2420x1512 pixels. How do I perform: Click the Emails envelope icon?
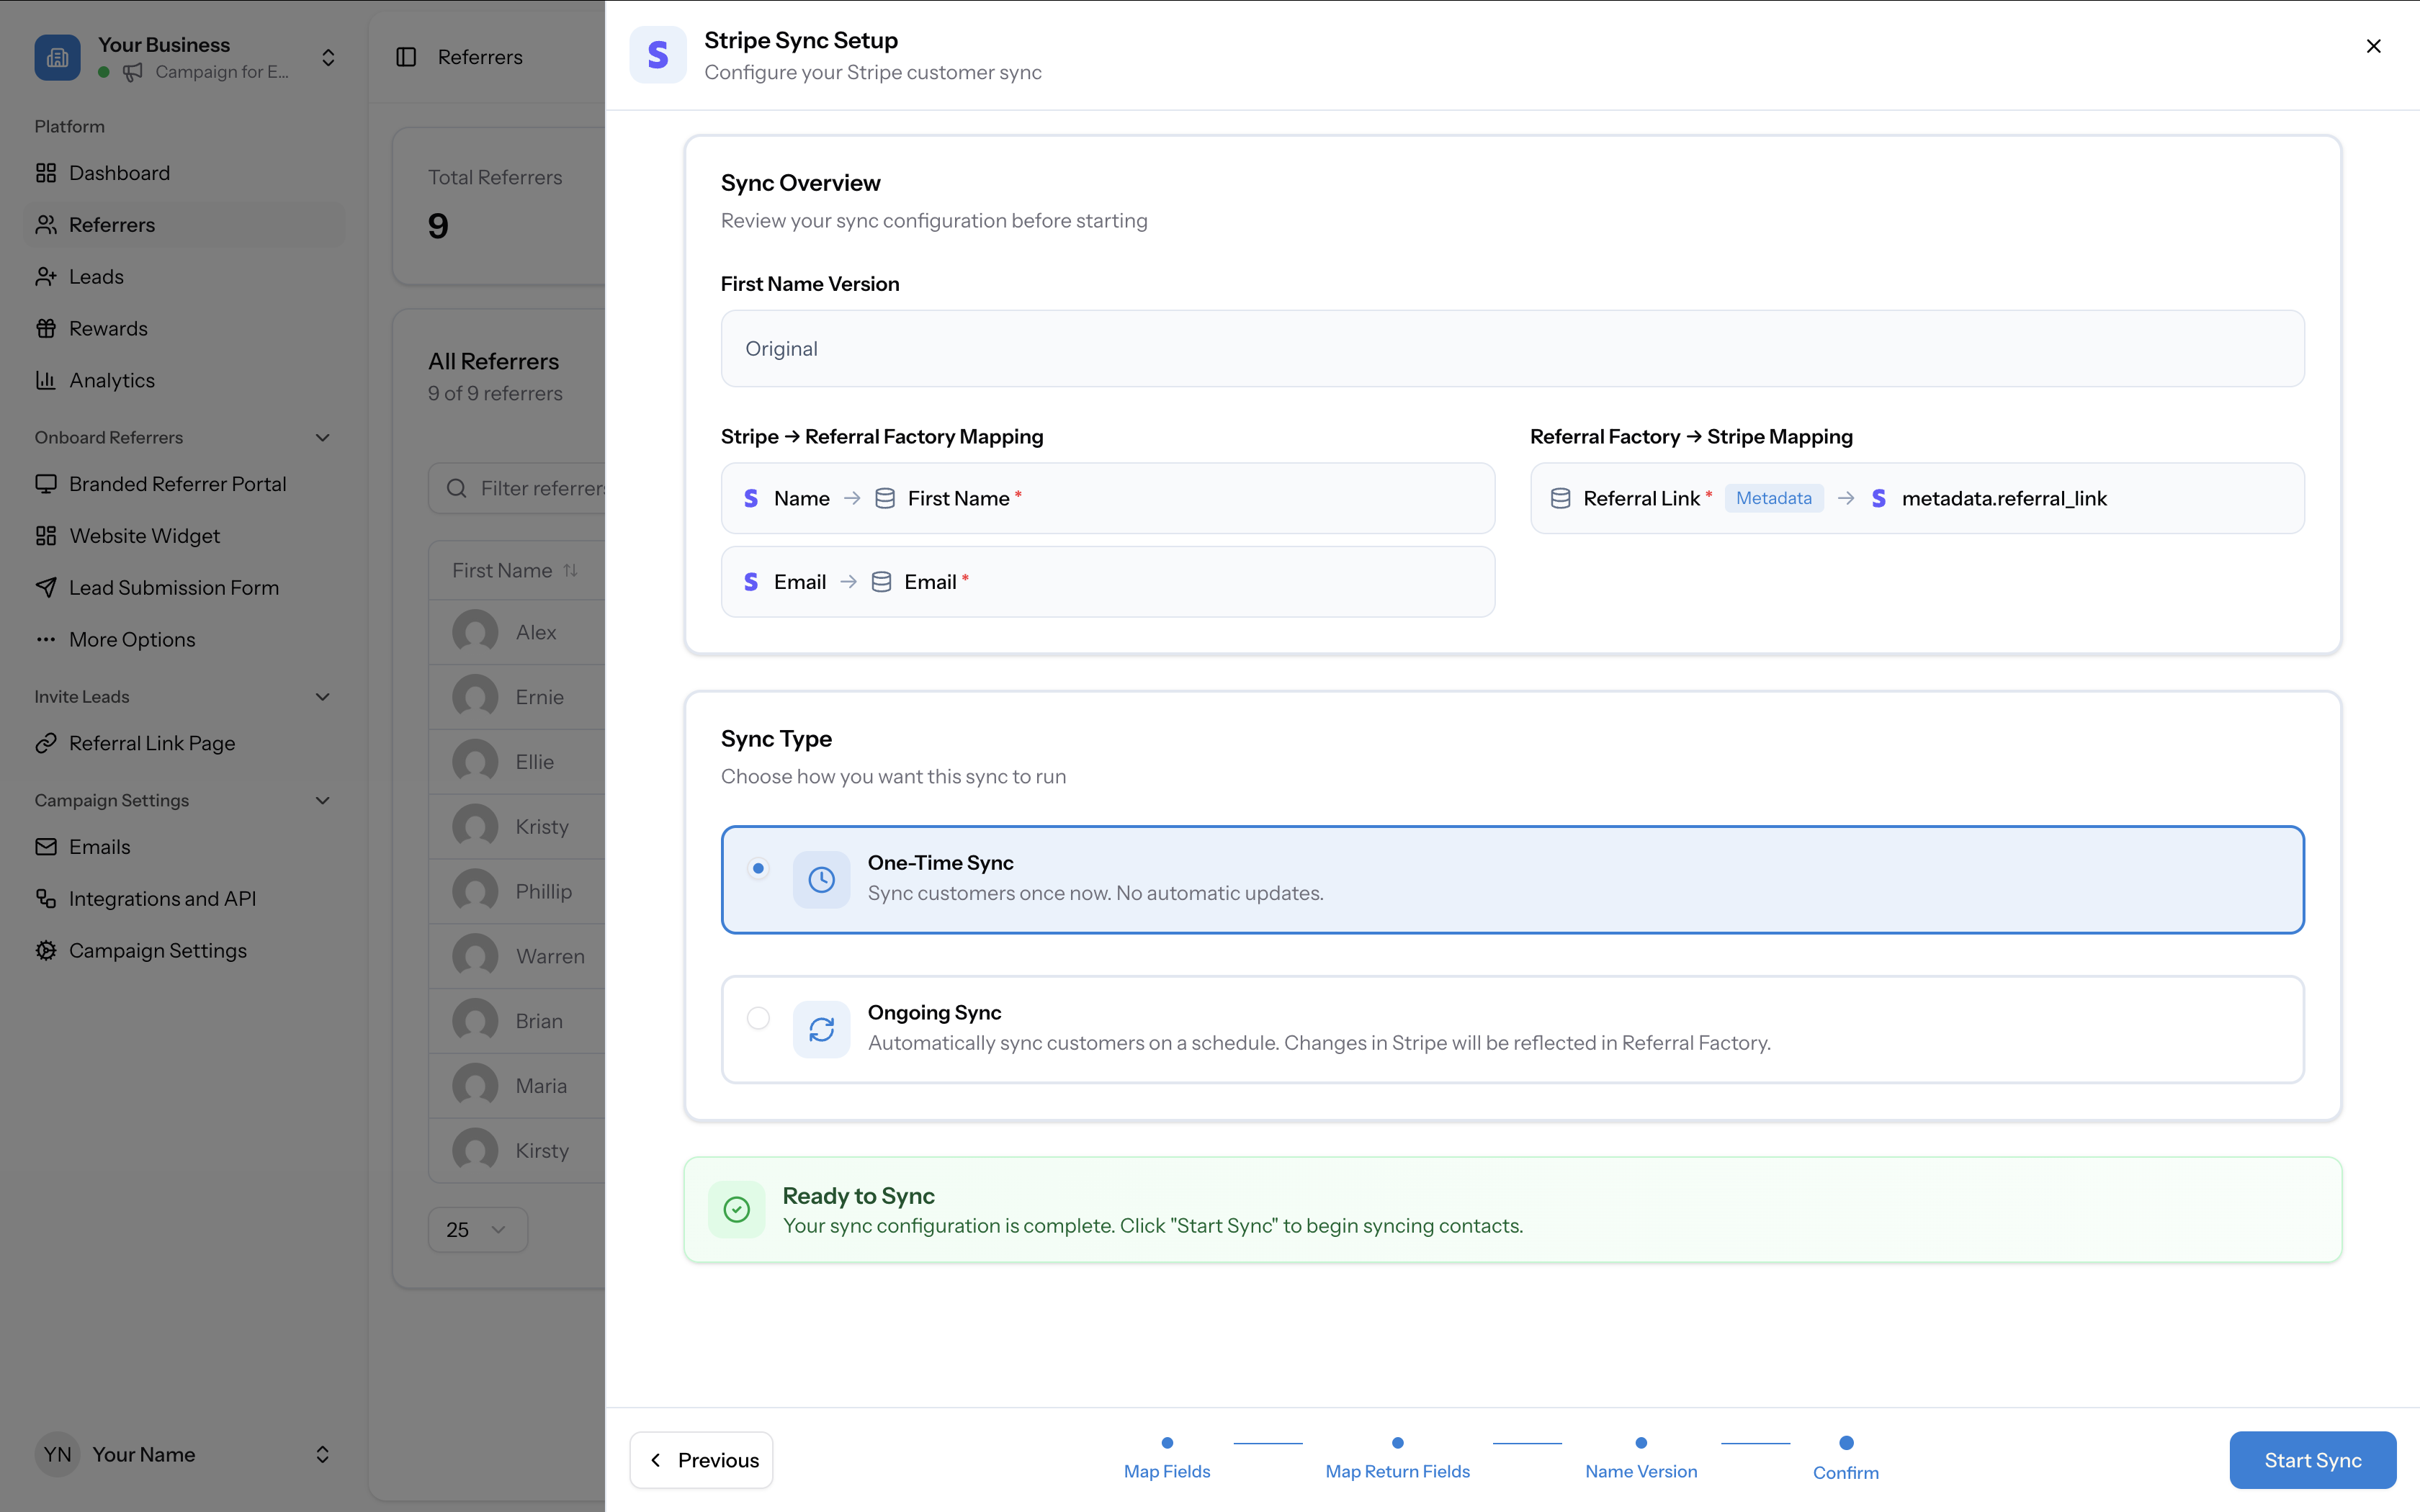pos(46,846)
